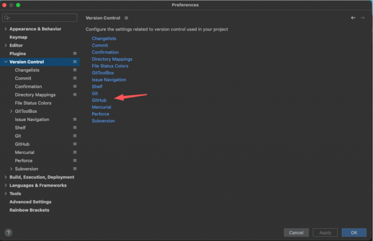Image resolution: width=373 pixels, height=241 pixels.
Task: Click the project-level icon beside Directory Mappings in sidebar
Action: (x=75, y=95)
